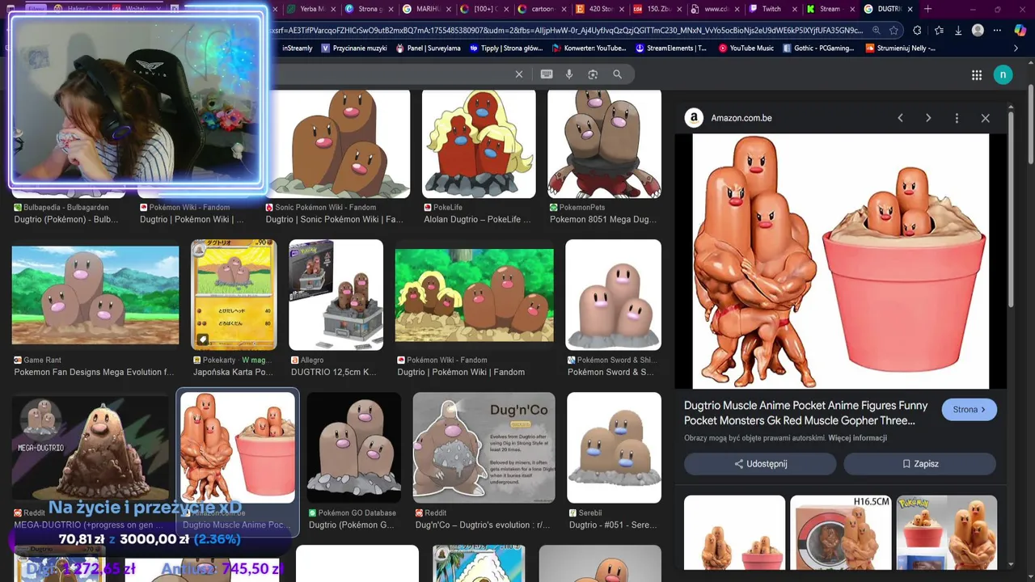Open the Bulbapedia Dugtrio result link
The width and height of the screenshot is (1035, 582).
tap(65, 220)
